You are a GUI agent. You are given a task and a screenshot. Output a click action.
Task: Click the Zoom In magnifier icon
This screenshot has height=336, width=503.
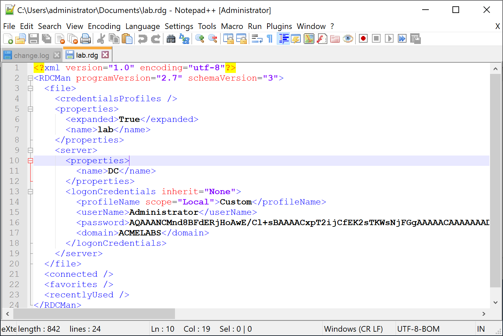(200, 39)
